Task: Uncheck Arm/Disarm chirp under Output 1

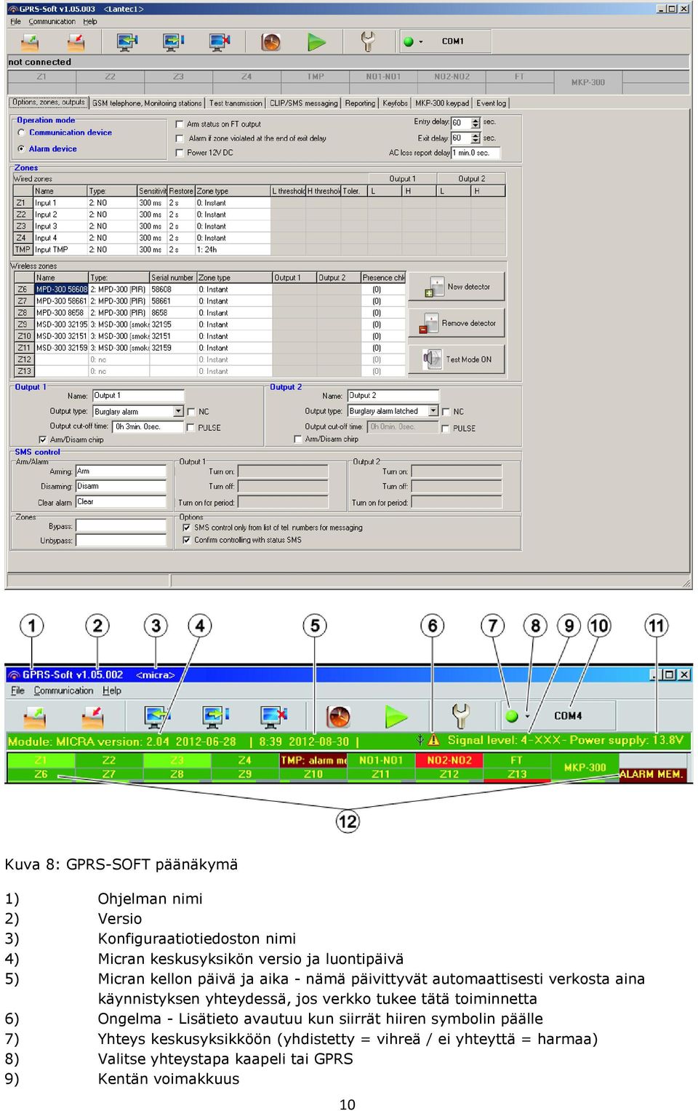Action: point(43,439)
